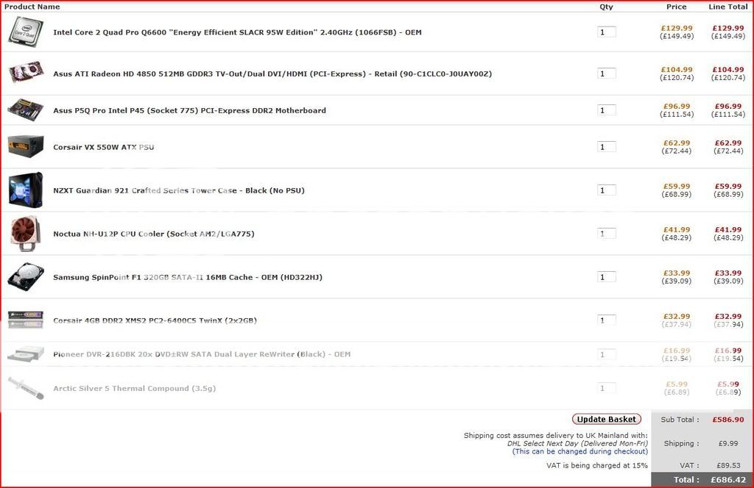The image size is (754, 488).
Task: Click the Corsair 4GB DDR2 memory image
Action: point(26,320)
